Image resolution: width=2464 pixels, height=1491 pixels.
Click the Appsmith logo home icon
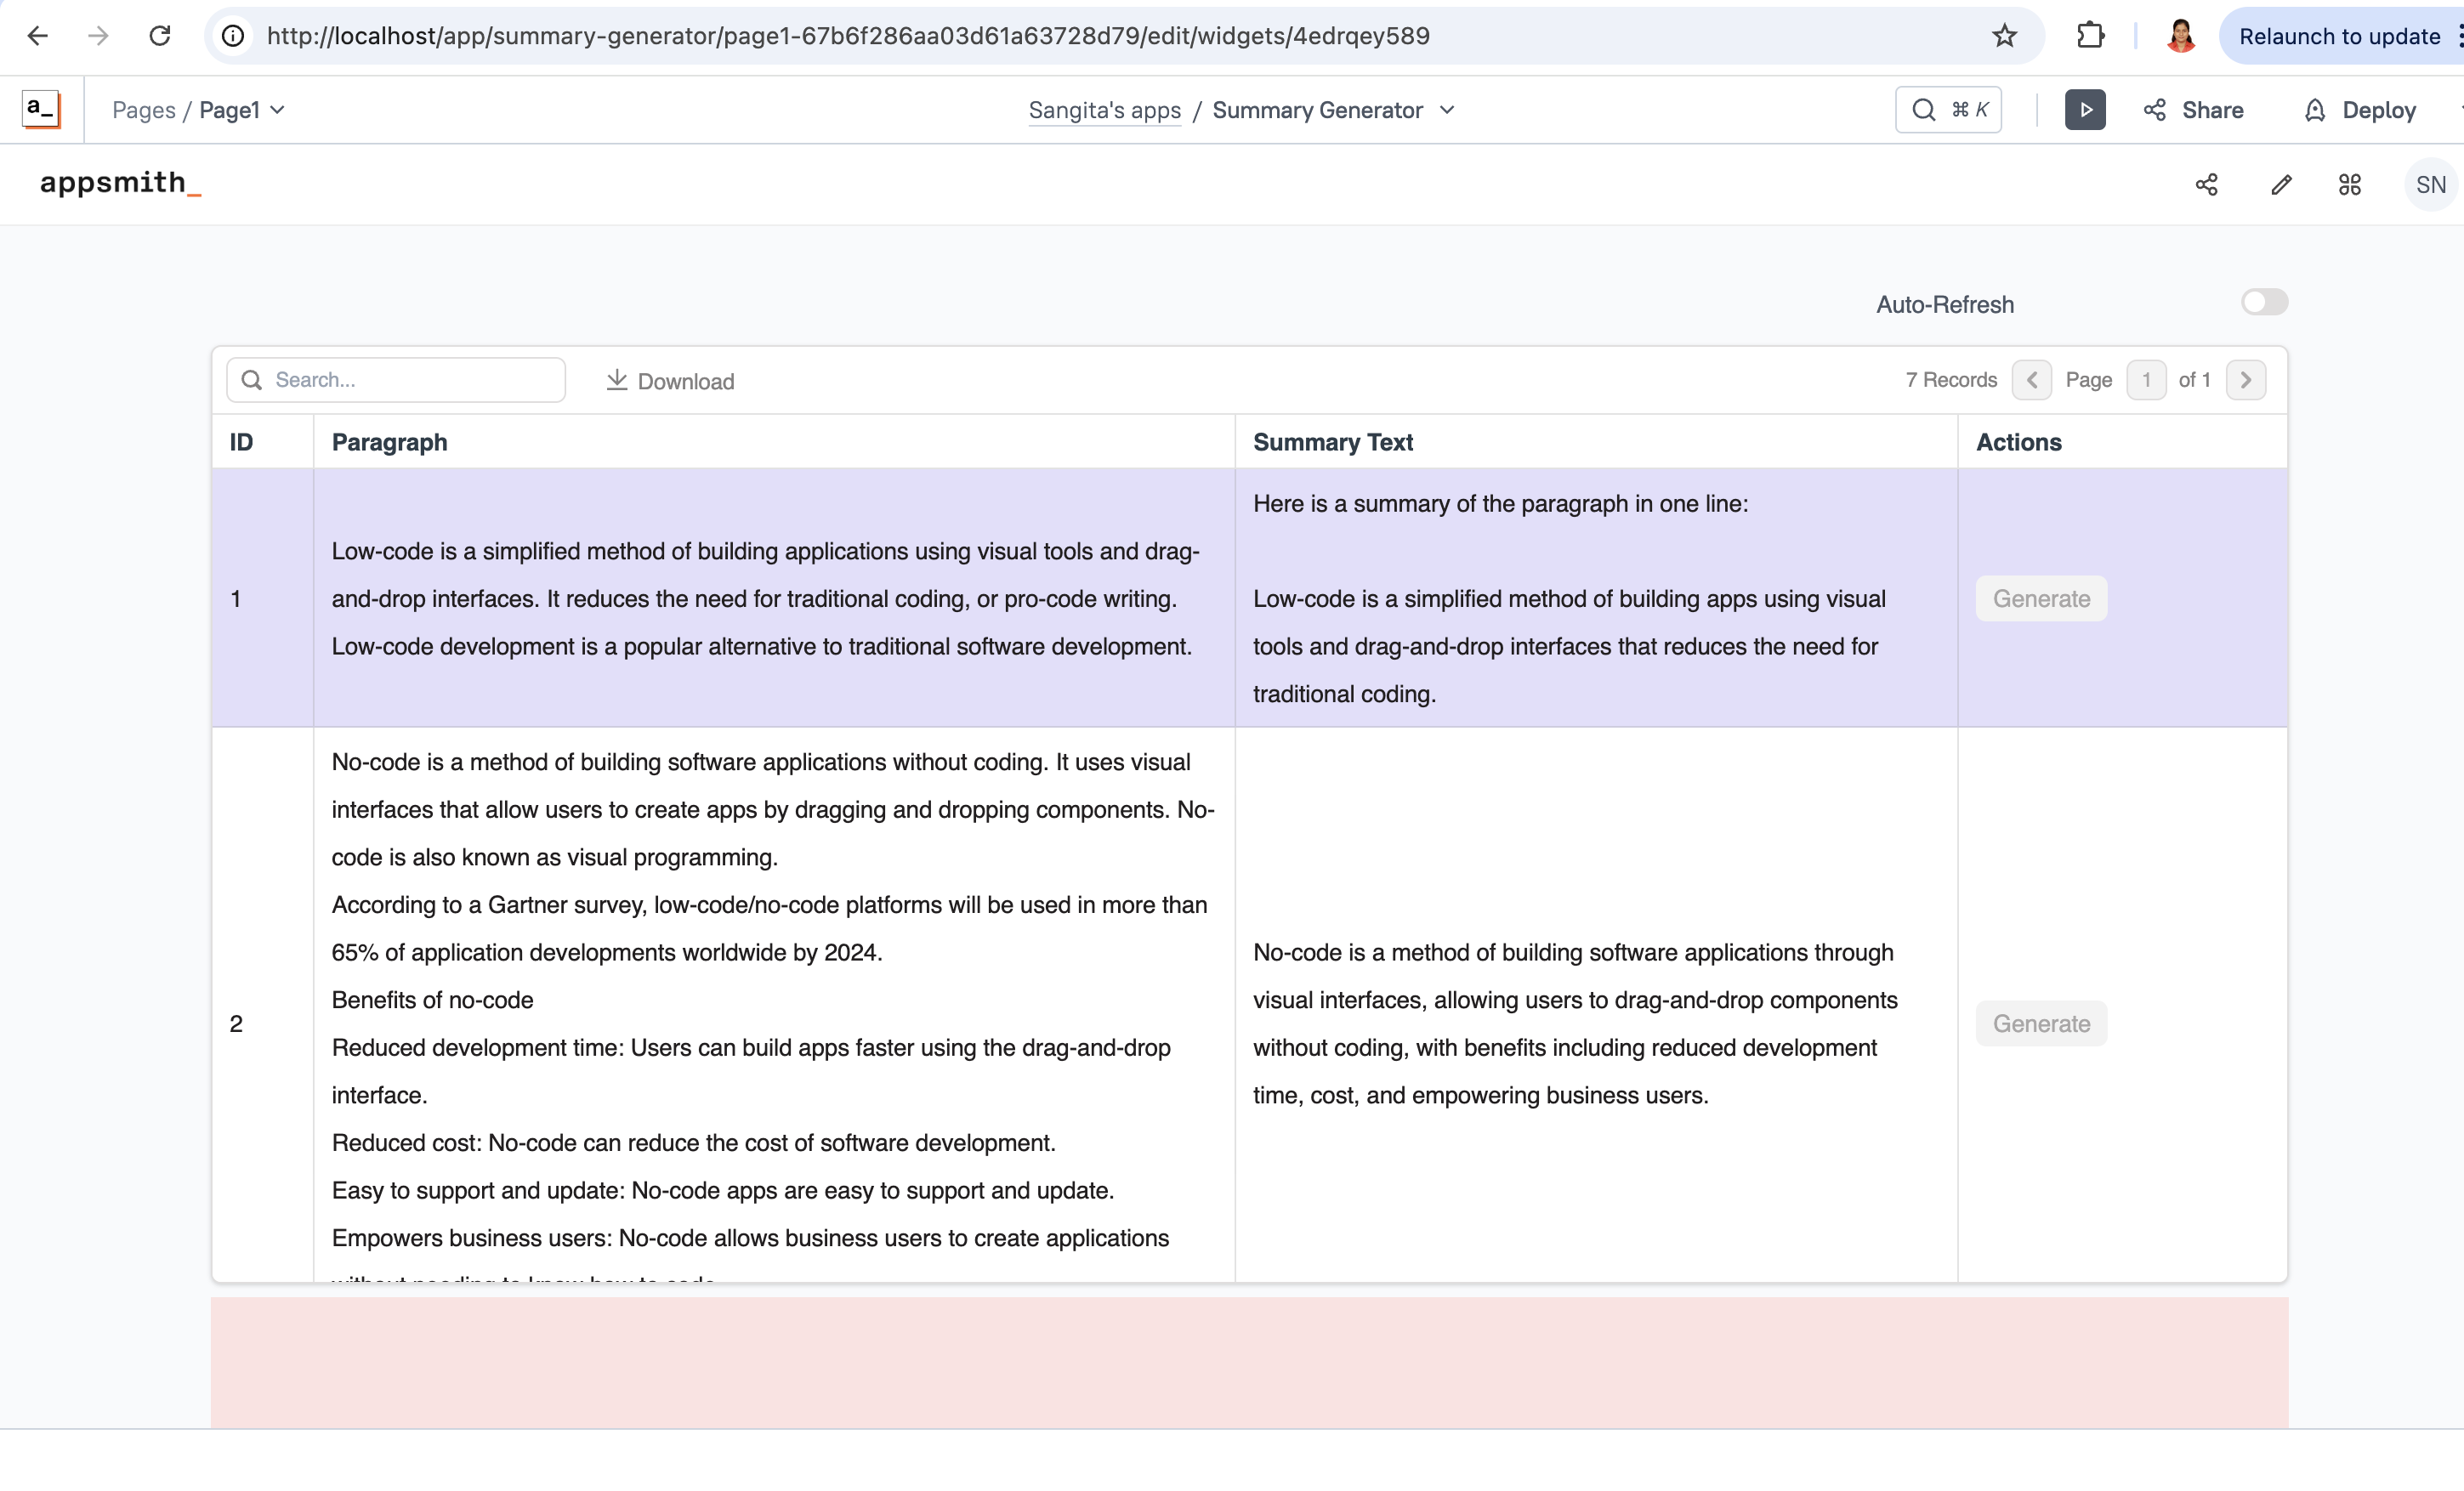(41, 109)
